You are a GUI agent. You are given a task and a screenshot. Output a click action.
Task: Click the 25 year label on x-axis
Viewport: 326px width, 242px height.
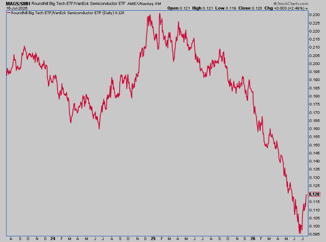153,239
